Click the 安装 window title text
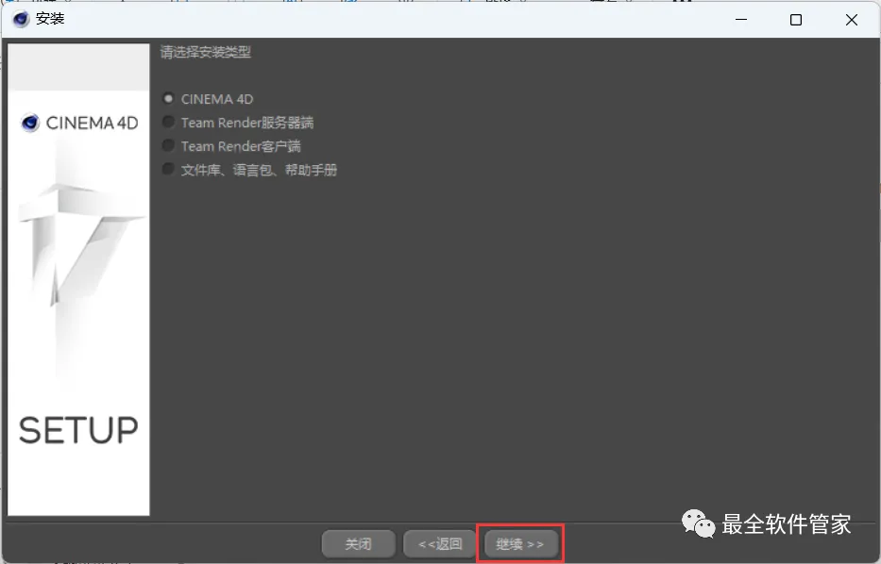881x564 pixels. pyautogui.click(x=50, y=19)
